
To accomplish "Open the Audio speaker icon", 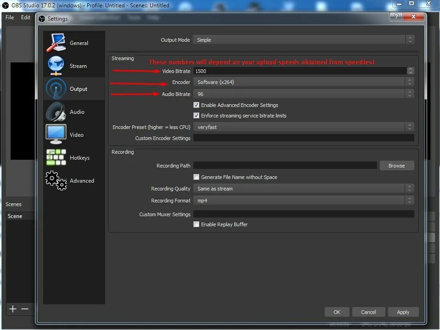I will [56, 112].
